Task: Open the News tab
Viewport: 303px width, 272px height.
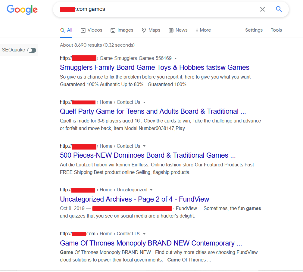Action: tap(178, 30)
